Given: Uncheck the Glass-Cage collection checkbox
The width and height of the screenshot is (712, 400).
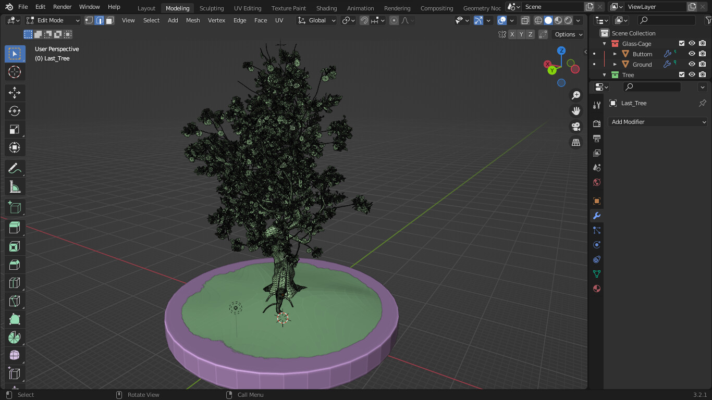Looking at the screenshot, I should tap(682, 44).
